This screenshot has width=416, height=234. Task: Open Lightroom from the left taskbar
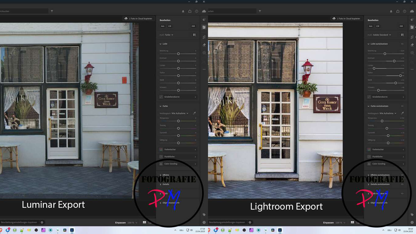pyautogui.click(x=72, y=230)
